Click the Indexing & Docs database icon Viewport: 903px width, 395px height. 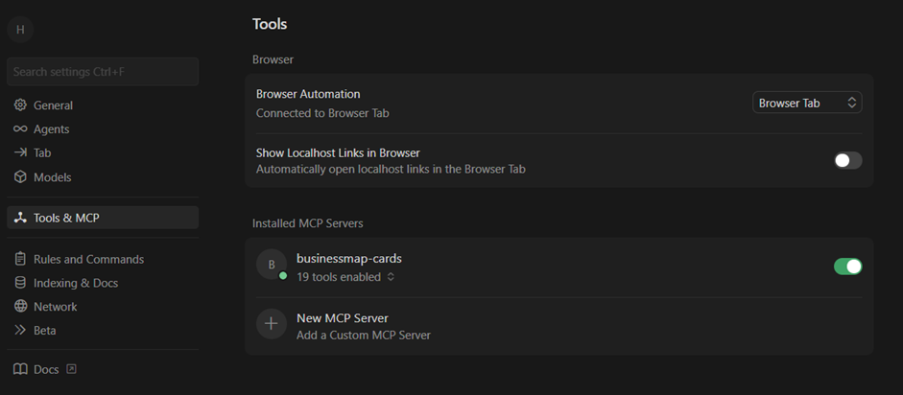click(20, 283)
